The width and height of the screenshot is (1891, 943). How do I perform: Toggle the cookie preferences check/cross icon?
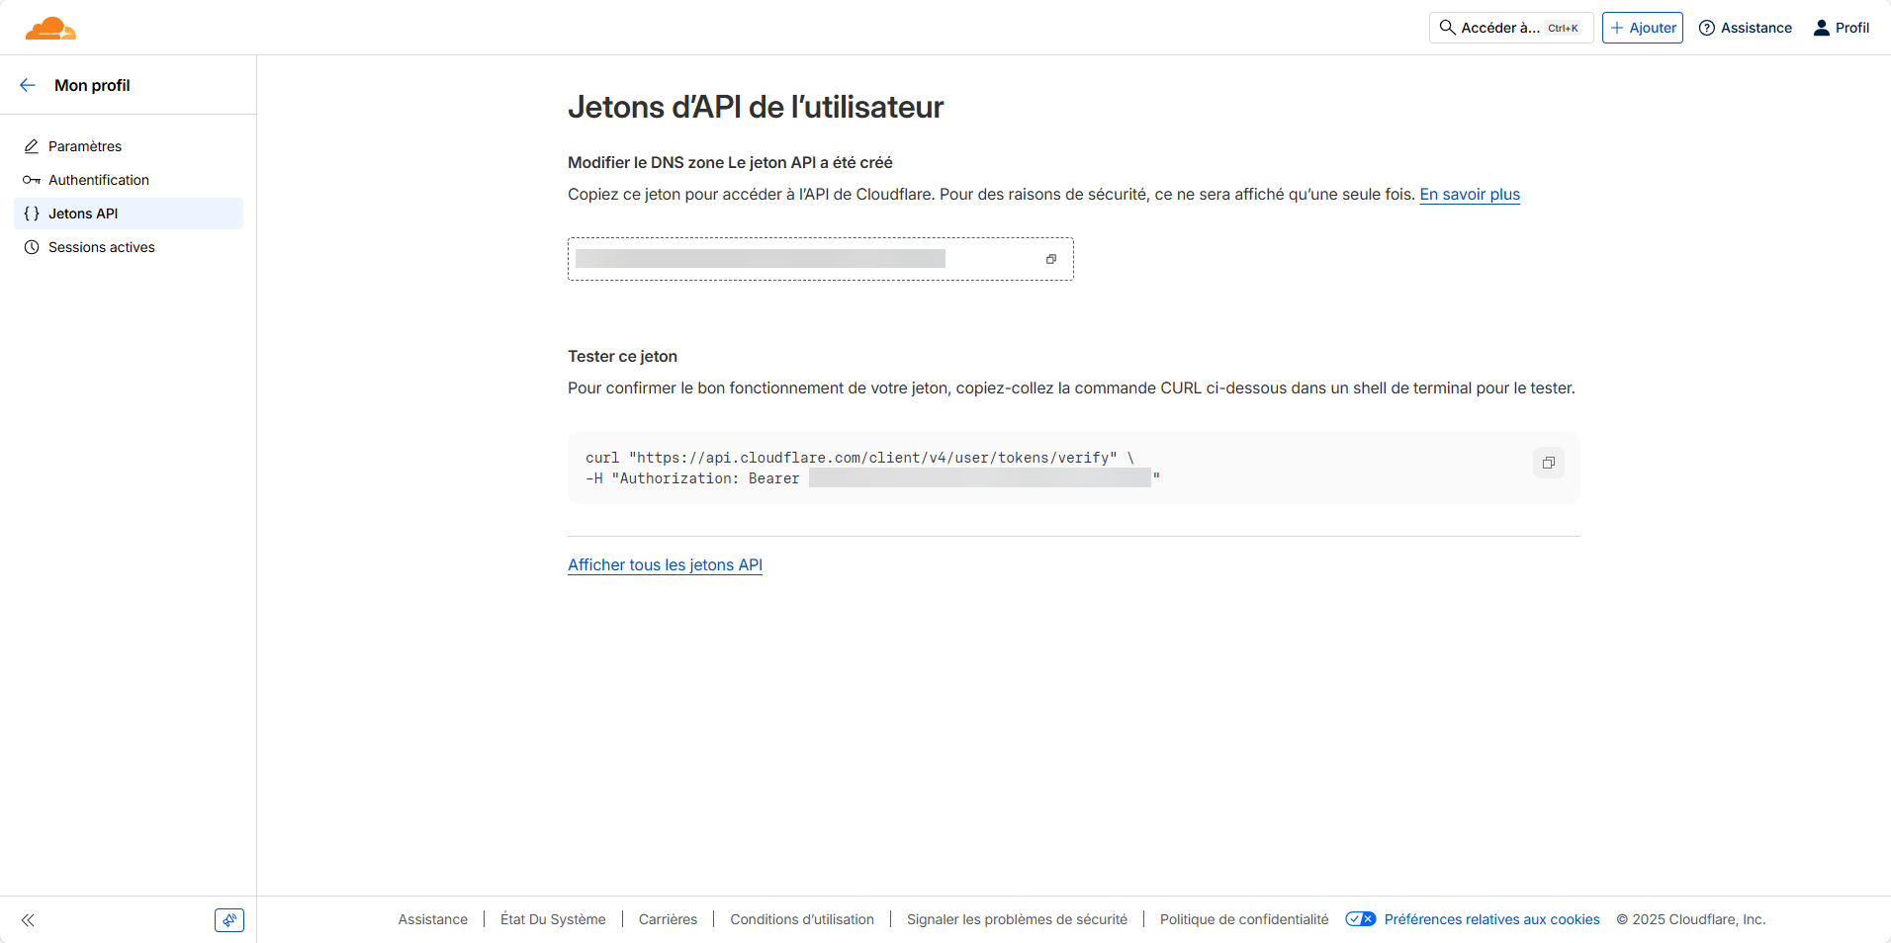[1360, 919]
